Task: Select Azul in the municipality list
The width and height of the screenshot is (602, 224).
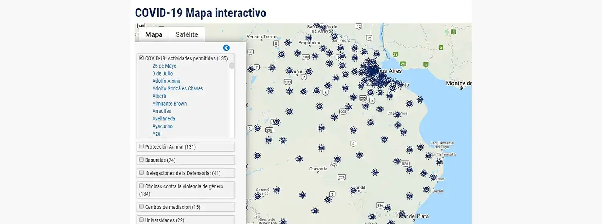Action: point(157,134)
